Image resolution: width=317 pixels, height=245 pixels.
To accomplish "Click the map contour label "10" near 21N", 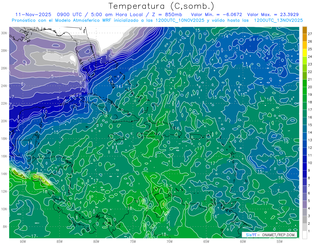I will pos(45,112).
